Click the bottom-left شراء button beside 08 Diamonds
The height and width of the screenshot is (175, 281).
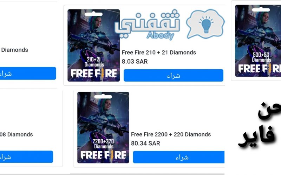[27, 156]
